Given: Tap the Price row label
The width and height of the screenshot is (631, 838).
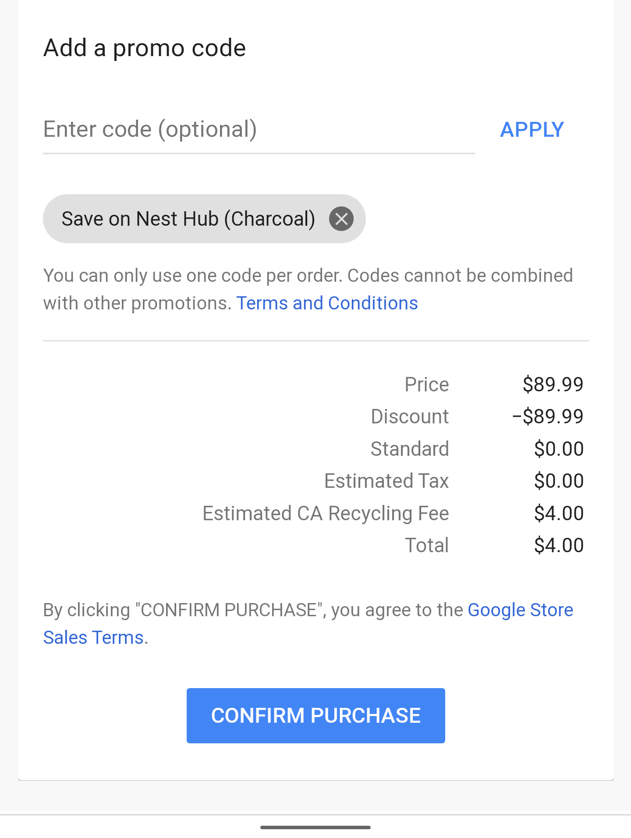Looking at the screenshot, I should point(427,384).
